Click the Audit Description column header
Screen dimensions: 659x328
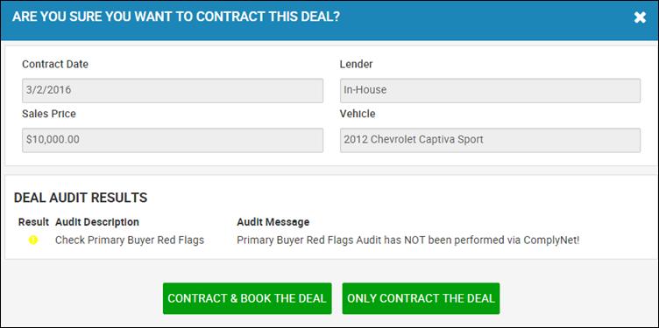coord(97,222)
